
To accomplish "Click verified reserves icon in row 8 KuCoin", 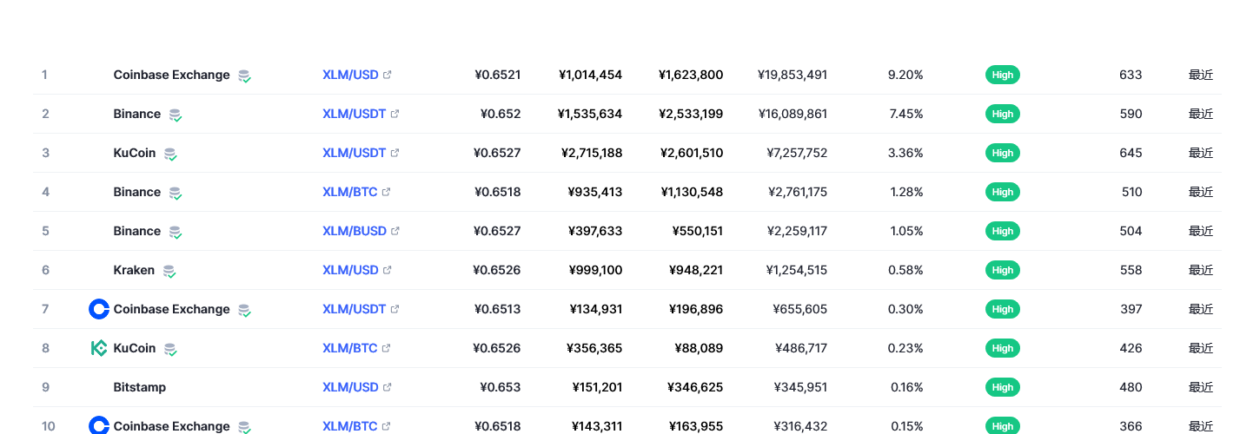I will [170, 350].
